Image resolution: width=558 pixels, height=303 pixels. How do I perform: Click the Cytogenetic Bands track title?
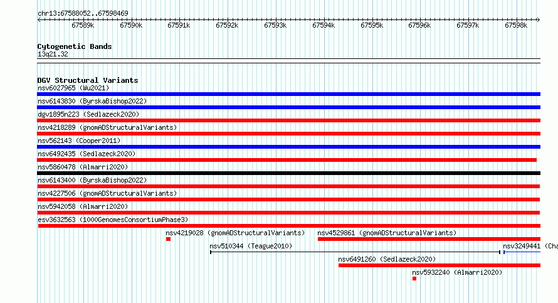75,46
